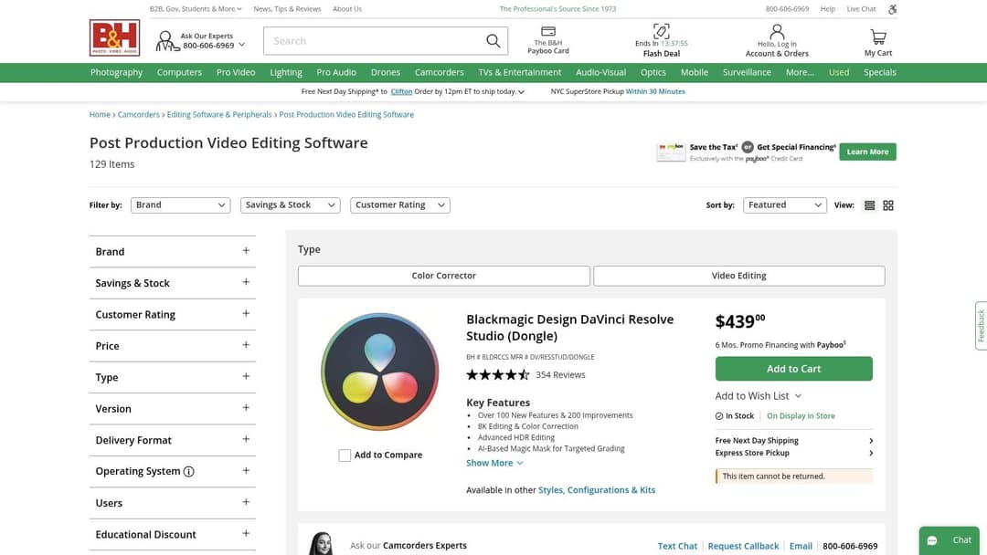Open the B&H Payboo Card icon
The width and height of the screenshot is (987, 555).
pyautogui.click(x=548, y=31)
